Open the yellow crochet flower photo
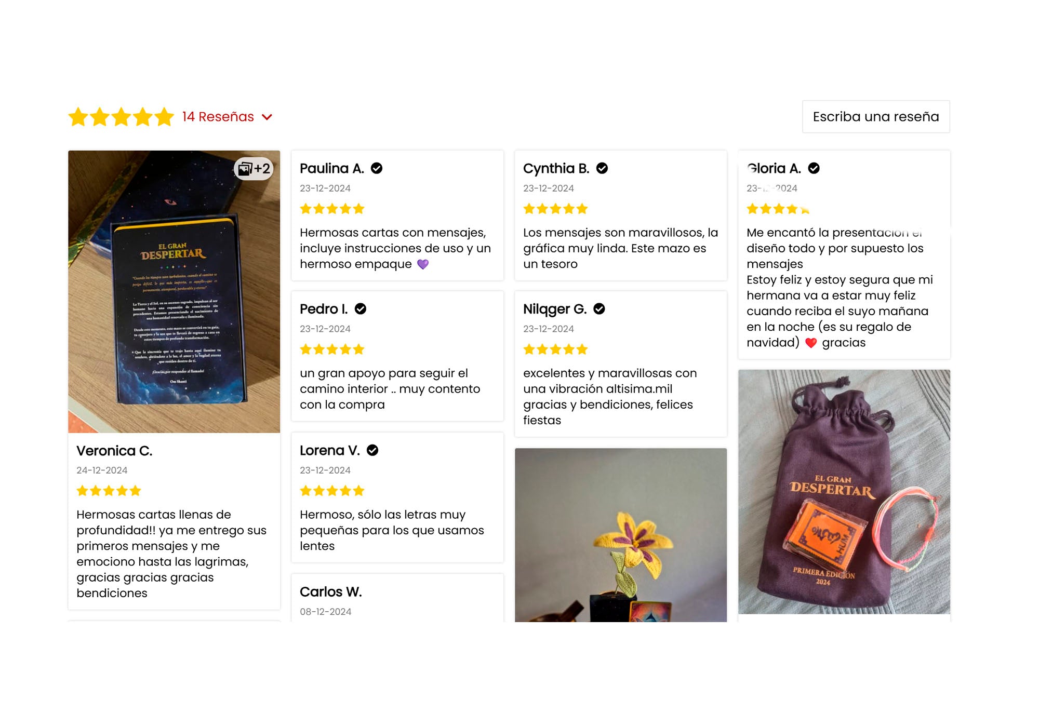1039x727 pixels. 621,535
